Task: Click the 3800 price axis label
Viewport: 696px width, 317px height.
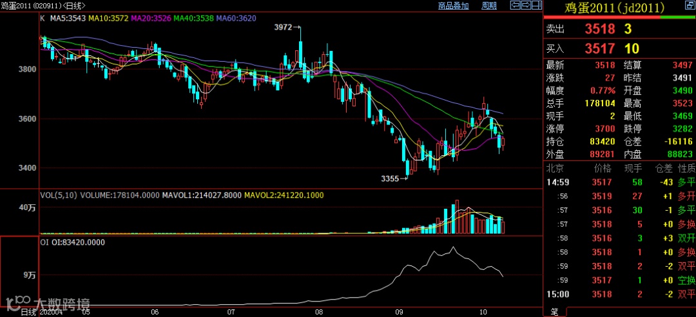Action: coord(27,69)
